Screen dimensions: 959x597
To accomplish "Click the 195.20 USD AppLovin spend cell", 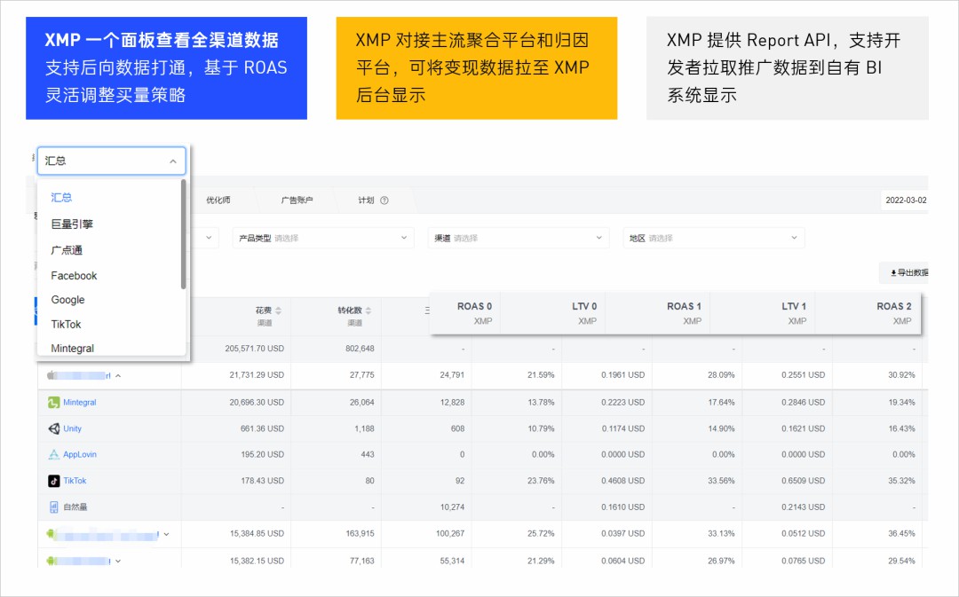I will [262, 454].
